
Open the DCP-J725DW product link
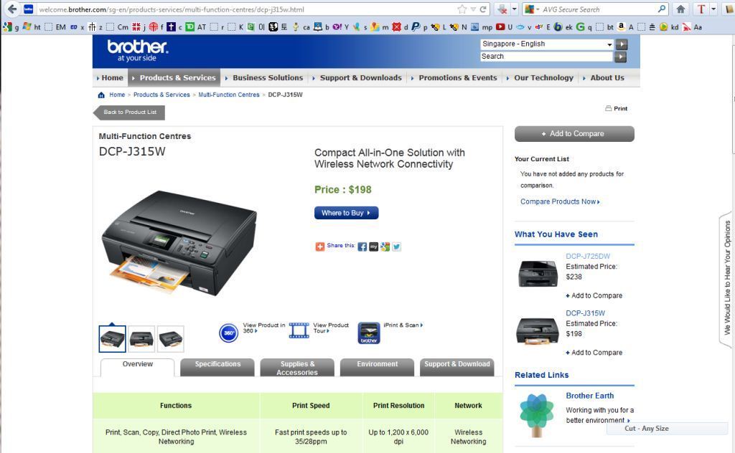point(588,257)
